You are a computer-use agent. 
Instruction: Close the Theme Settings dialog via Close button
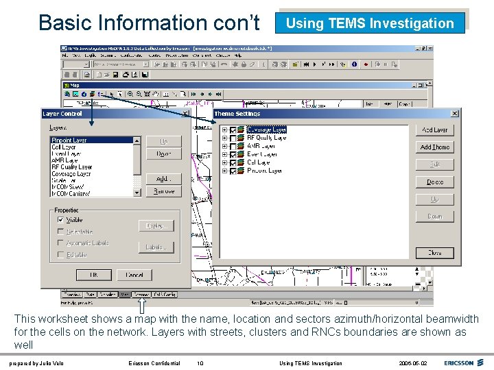pos(435,253)
